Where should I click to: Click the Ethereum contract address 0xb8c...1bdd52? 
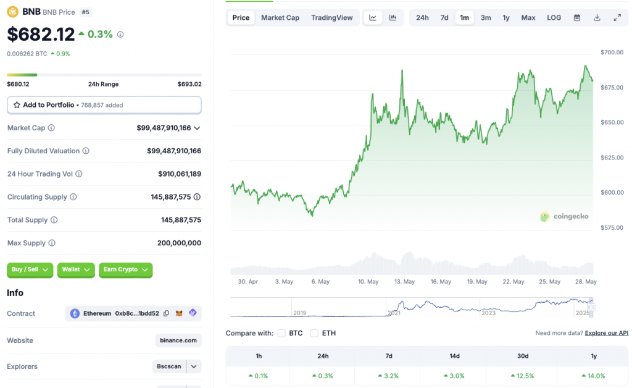(137, 313)
